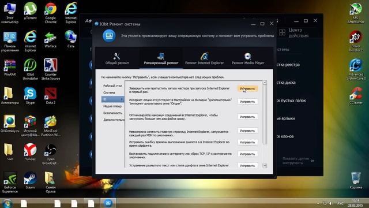The height and width of the screenshot is (208, 369).
Task: Launch Yandex browser desktop shortcut
Action: click(x=31, y=153)
